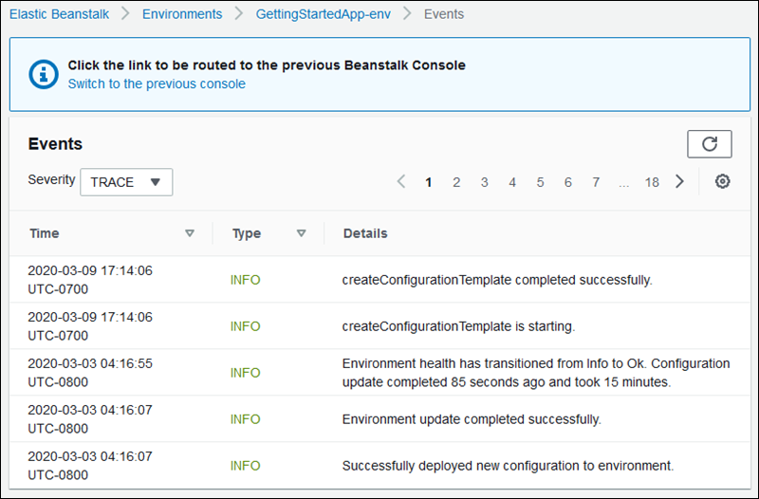759x499 pixels.
Task: Click the Environment update completed successfully event
Action: tap(472, 419)
